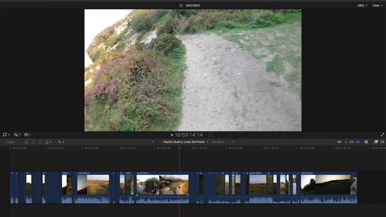
Task: Open the viewer View options menu
Action: click(377, 5)
